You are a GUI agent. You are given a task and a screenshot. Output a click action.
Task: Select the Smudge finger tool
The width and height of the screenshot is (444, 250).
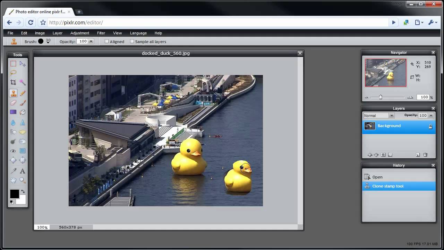click(x=13, y=132)
